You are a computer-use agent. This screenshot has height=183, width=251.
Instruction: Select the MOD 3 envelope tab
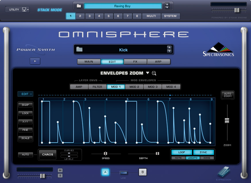(x=152, y=87)
